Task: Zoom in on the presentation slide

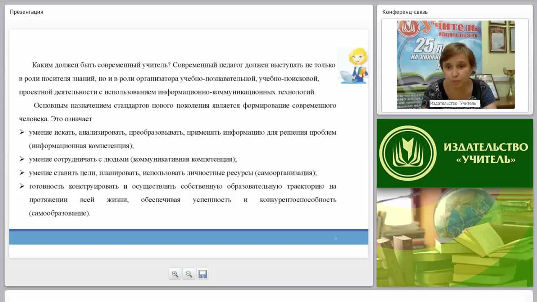Action: [175, 274]
